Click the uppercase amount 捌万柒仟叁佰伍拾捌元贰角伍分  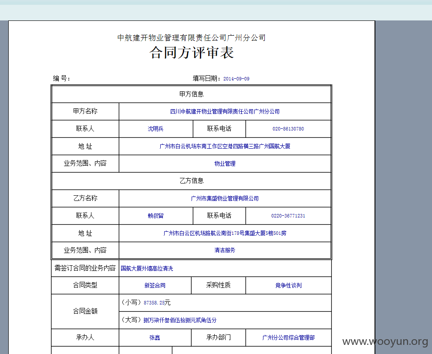(180, 320)
